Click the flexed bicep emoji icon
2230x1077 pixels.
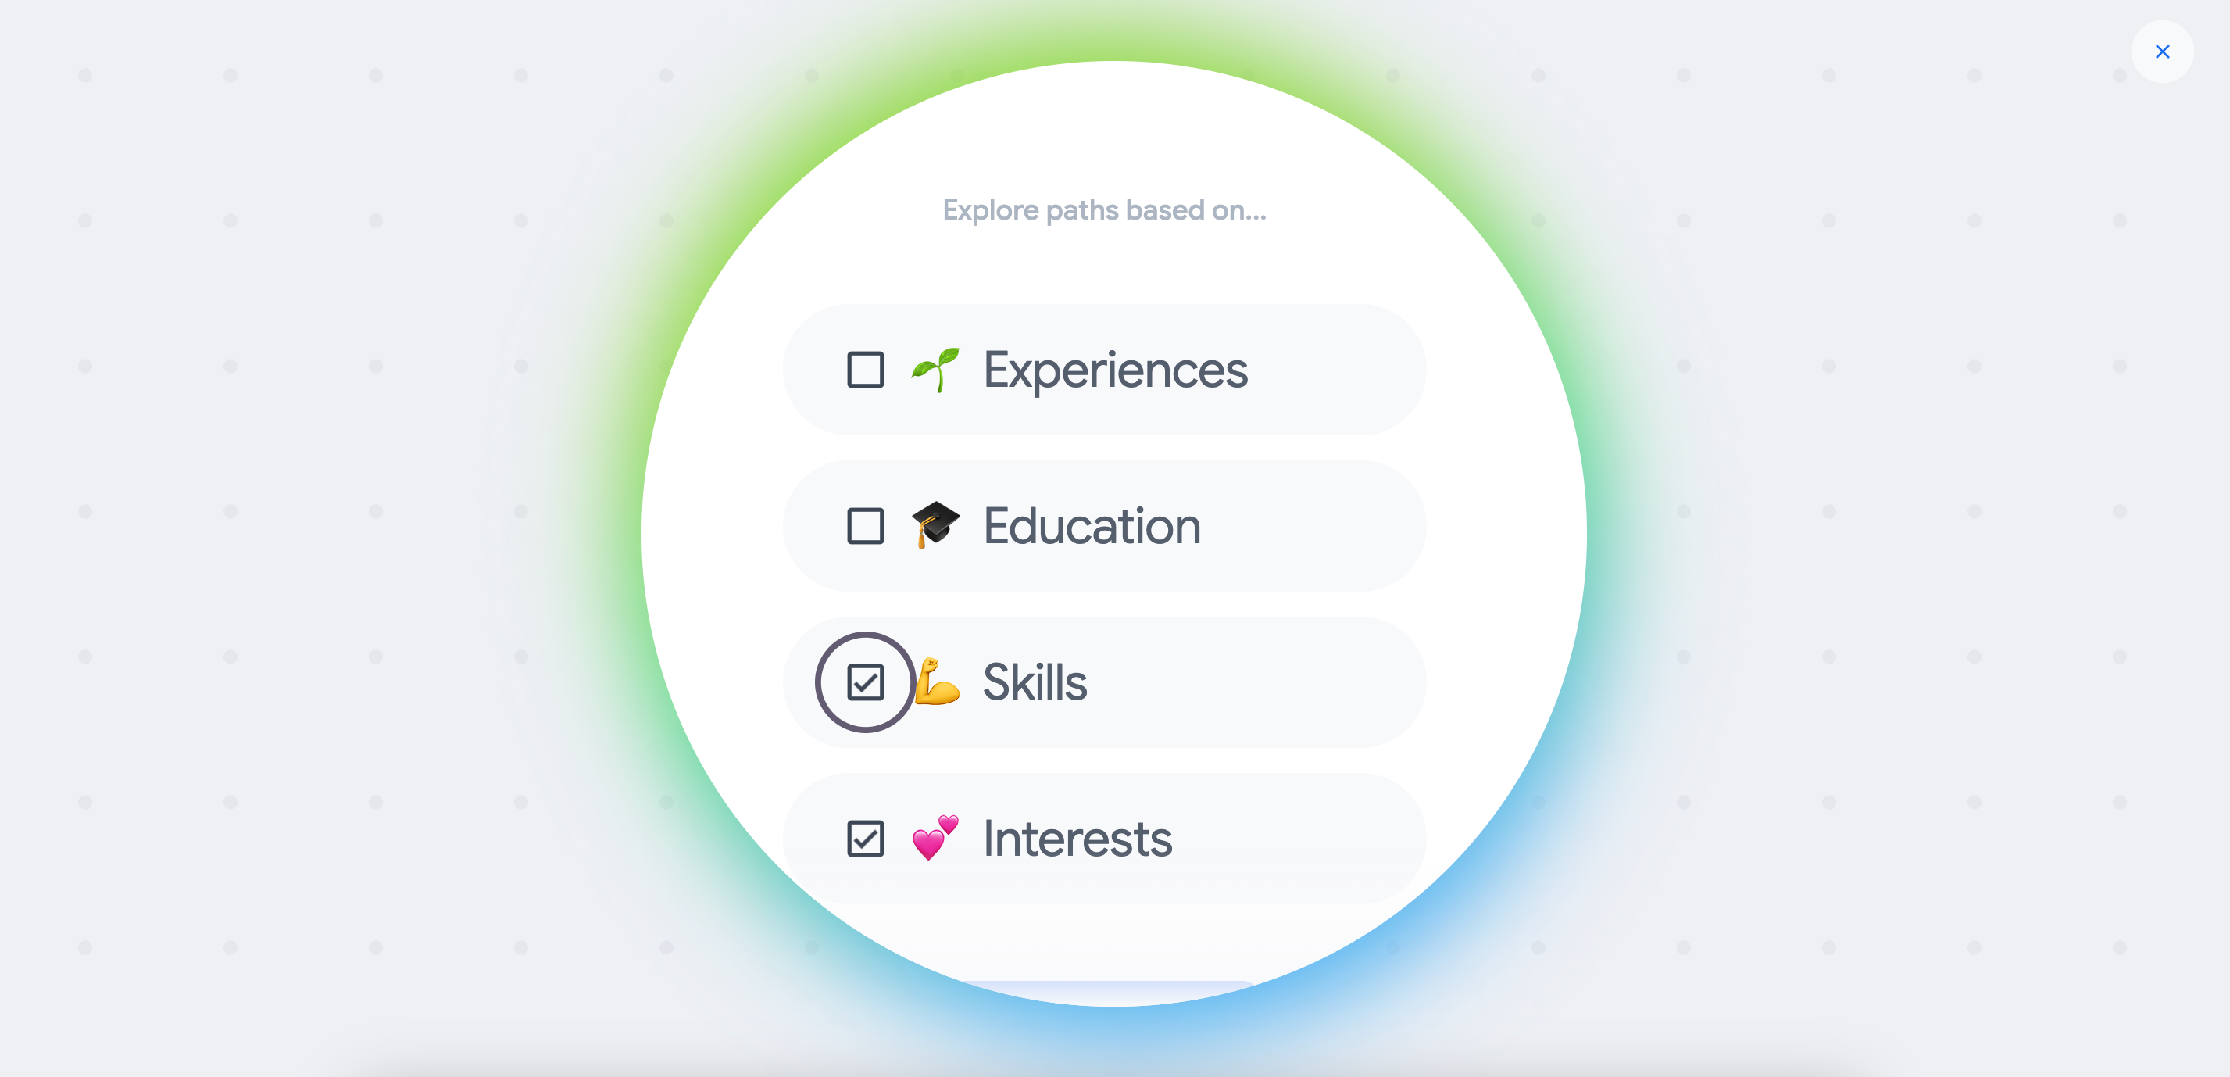point(938,682)
